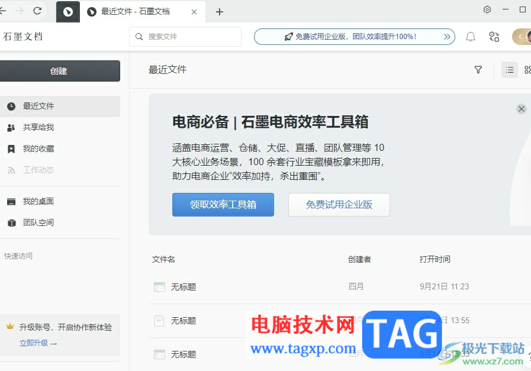Click the feed icon beside 工作动态
This screenshot has width=531, height=371.
point(11,170)
